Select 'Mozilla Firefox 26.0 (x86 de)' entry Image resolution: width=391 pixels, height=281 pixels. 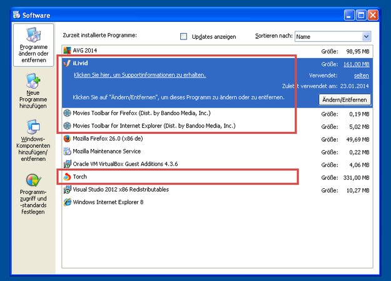(x=108, y=138)
